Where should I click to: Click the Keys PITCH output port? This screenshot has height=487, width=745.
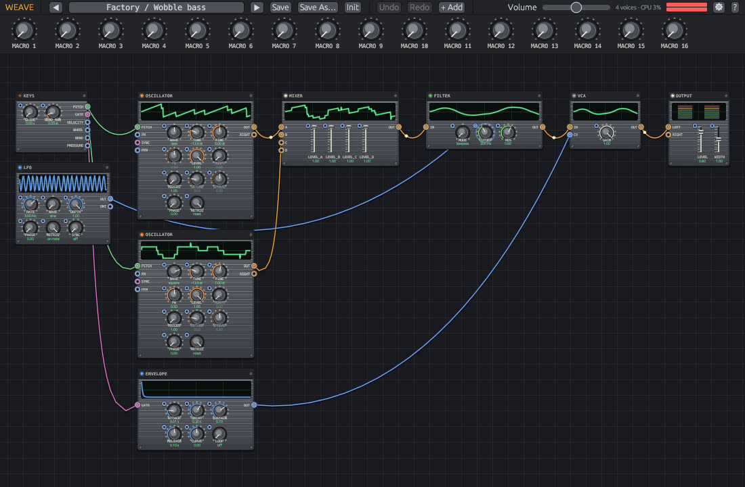pos(87,107)
